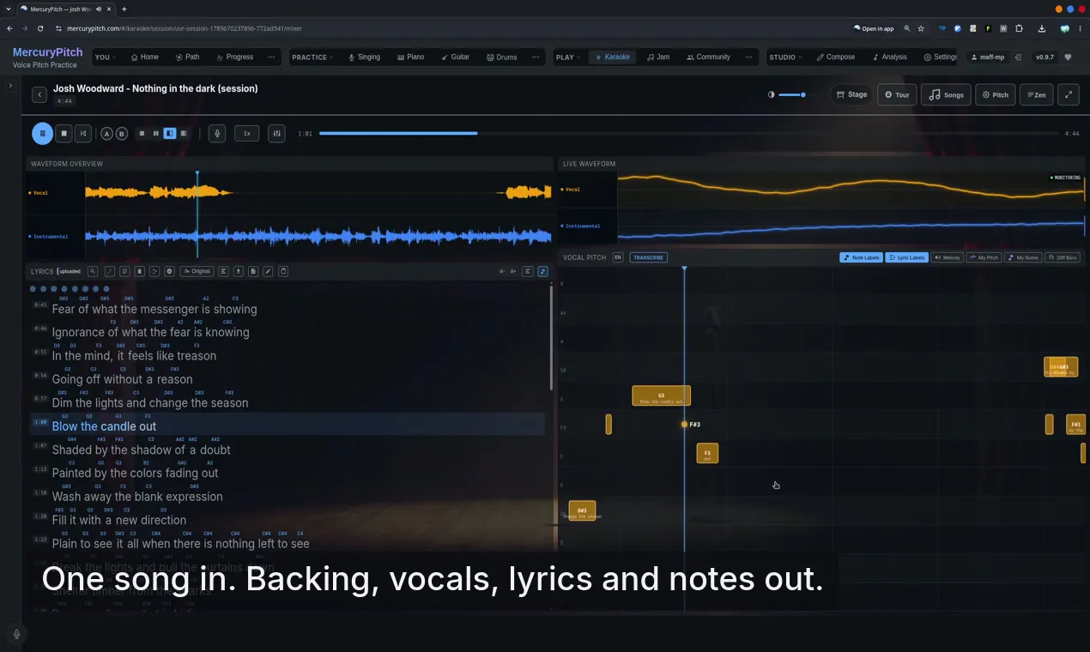Decrease lyrics font size with A- button

tap(502, 271)
